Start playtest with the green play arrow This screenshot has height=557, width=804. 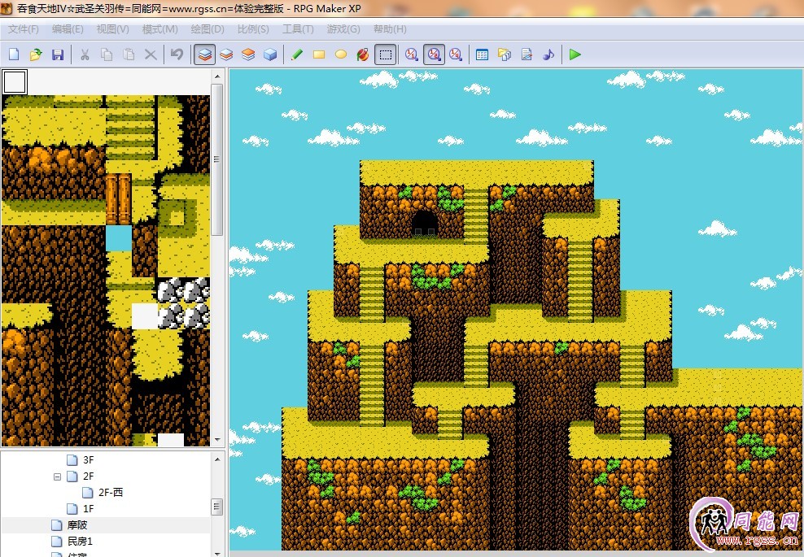[575, 54]
